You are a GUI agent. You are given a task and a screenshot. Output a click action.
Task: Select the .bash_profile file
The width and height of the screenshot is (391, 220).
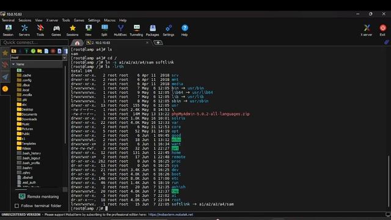point(28,163)
